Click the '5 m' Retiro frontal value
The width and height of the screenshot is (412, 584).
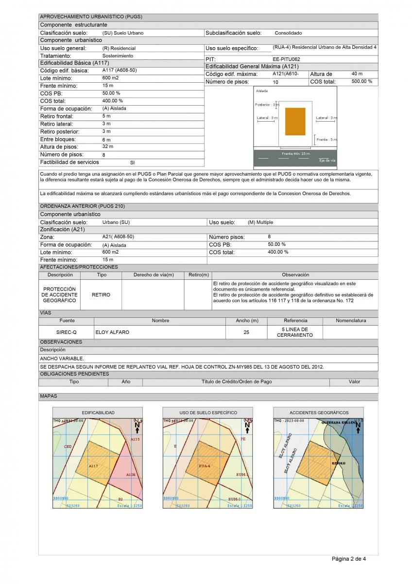(x=106, y=116)
